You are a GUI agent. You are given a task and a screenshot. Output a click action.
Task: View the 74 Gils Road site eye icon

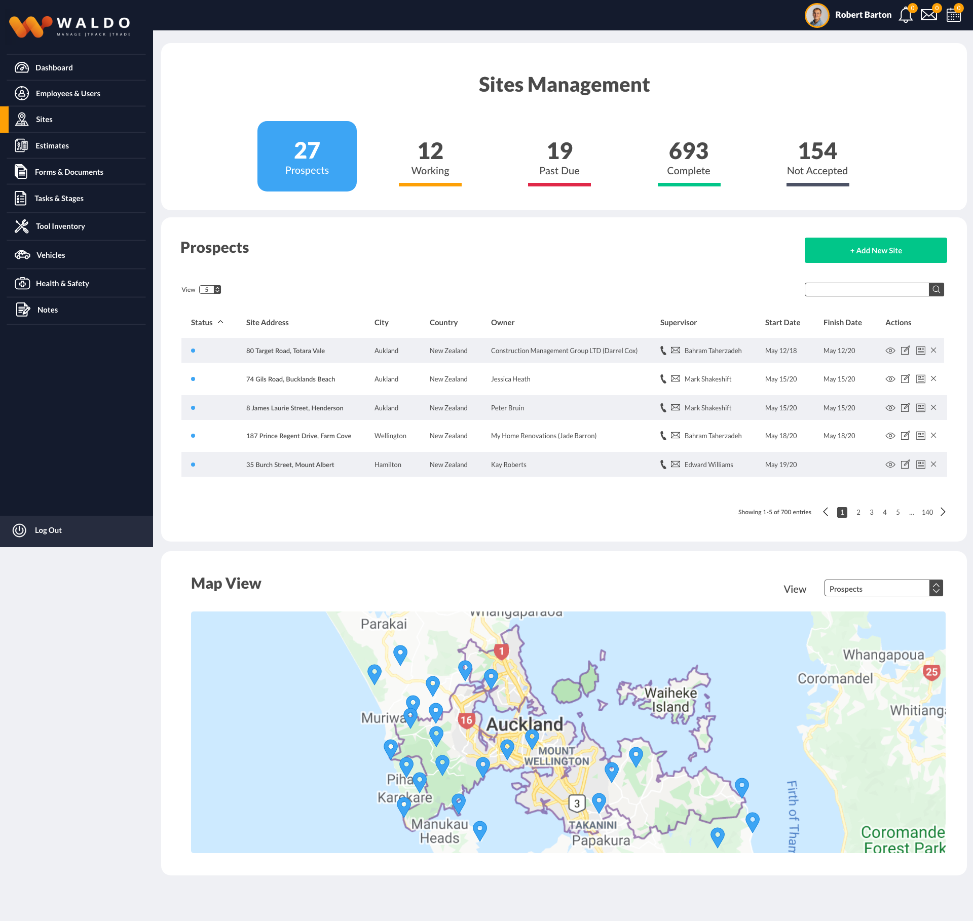point(890,379)
